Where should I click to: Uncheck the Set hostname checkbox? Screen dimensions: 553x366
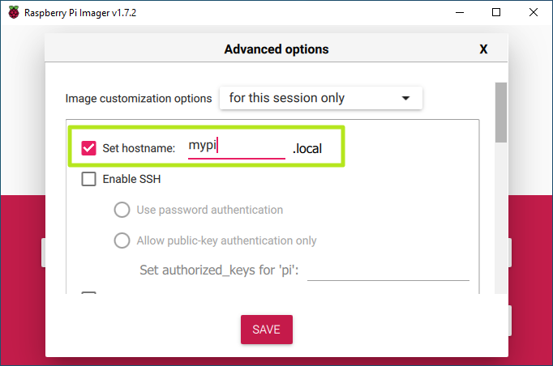(89, 148)
